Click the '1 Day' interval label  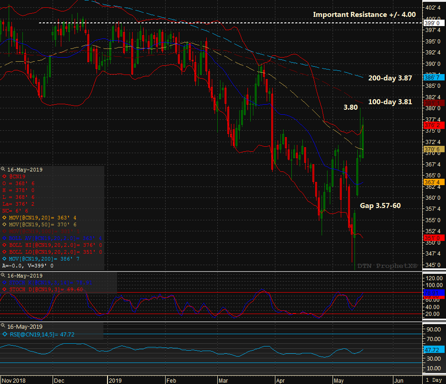point(434,380)
